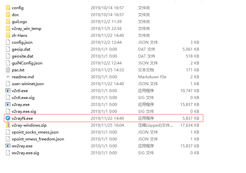Select the doc folder name
Screen dimensions: 246x173
[x=15, y=14]
